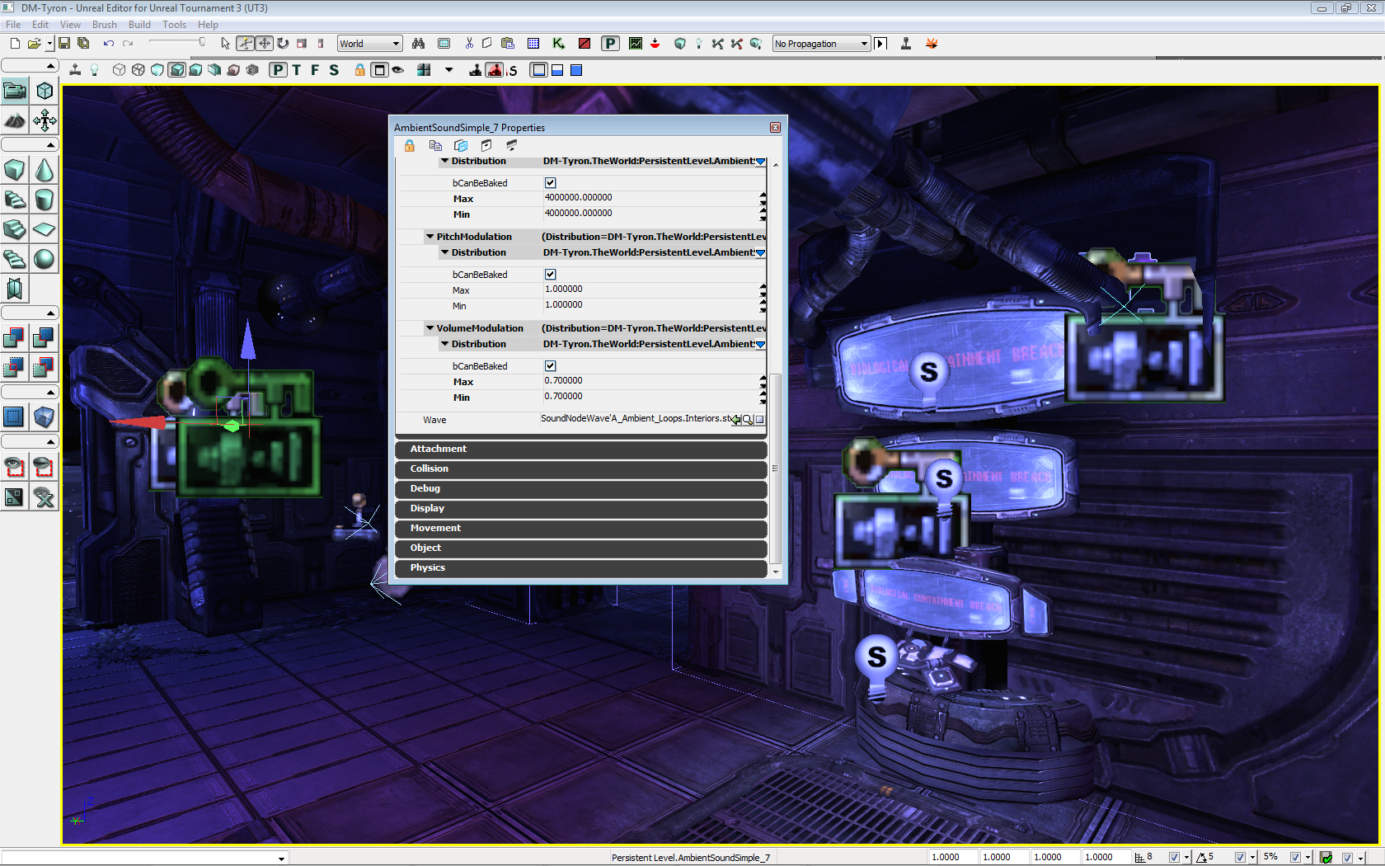Click PitchModulation Min value field 1.000000
1385x866 pixels.
[651, 305]
